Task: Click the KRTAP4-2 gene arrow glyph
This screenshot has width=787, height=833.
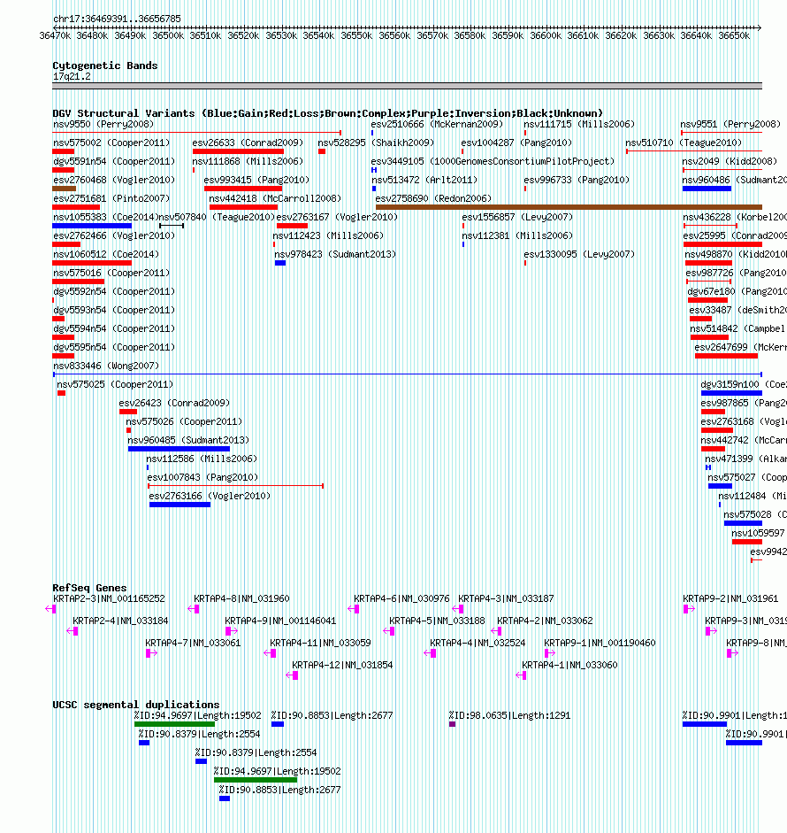Action: click(x=496, y=631)
